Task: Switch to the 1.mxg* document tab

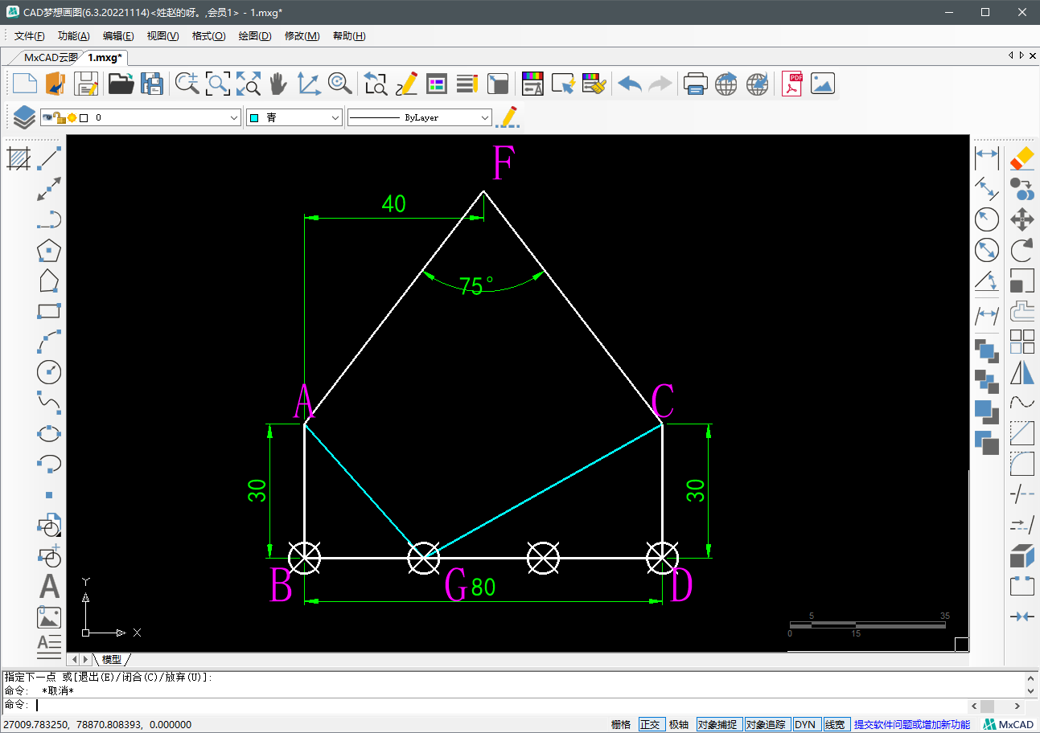Action: [x=105, y=57]
